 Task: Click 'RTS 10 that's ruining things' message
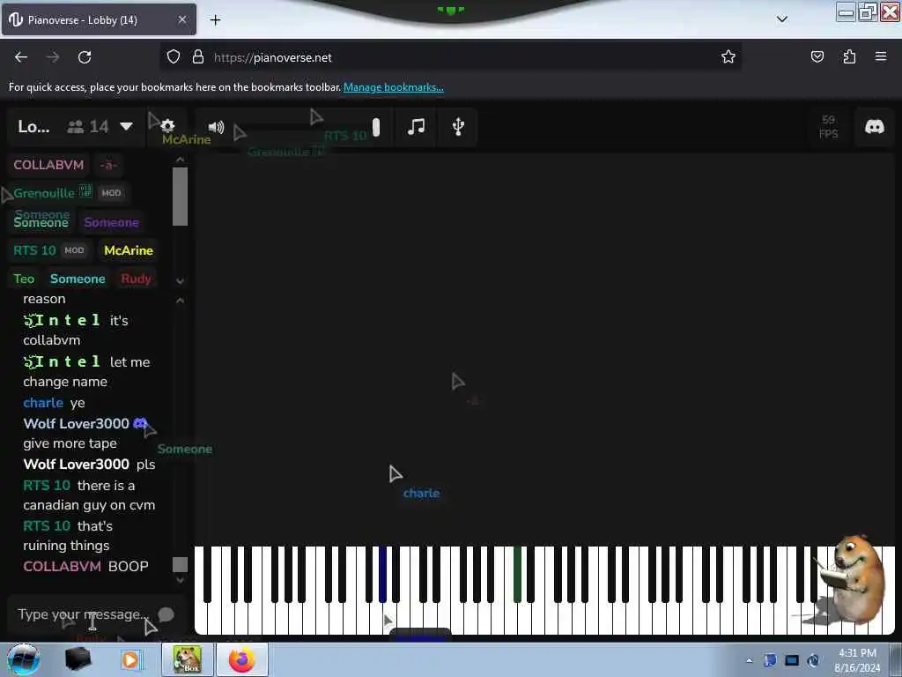point(68,535)
